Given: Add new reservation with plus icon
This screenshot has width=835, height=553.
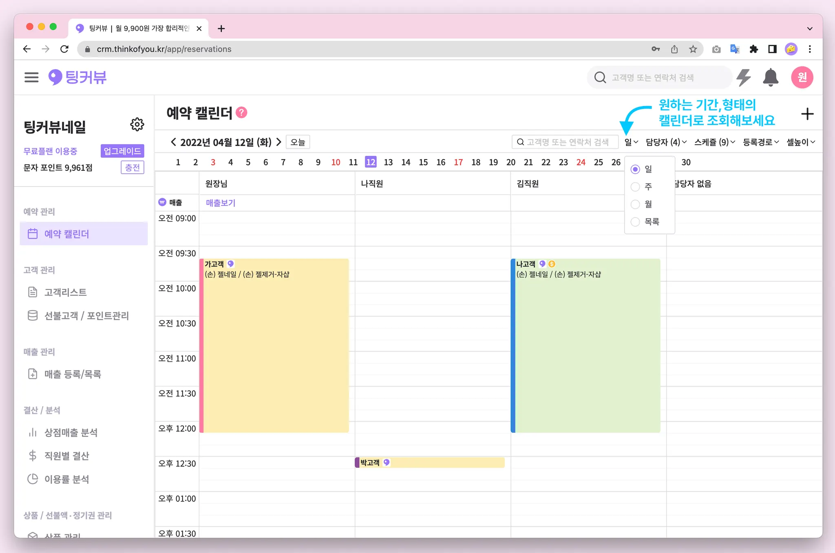Looking at the screenshot, I should click(807, 114).
